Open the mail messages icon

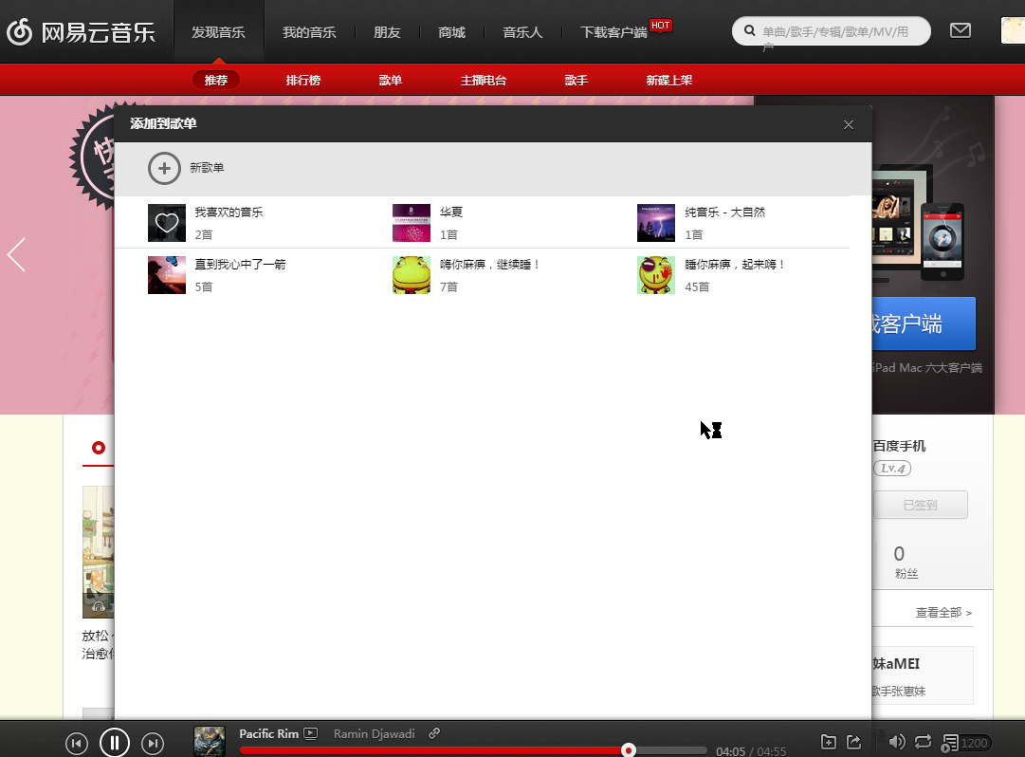(960, 30)
